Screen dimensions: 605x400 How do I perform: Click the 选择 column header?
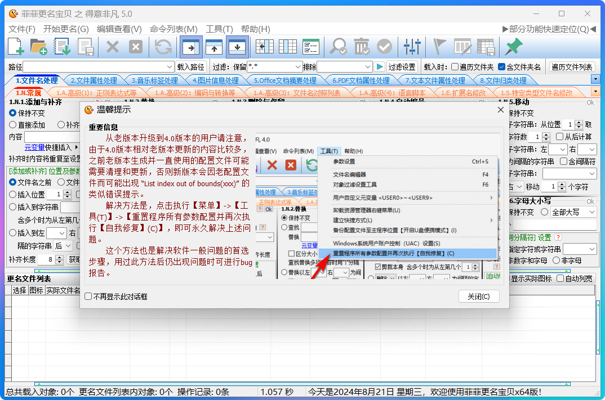click(x=19, y=290)
